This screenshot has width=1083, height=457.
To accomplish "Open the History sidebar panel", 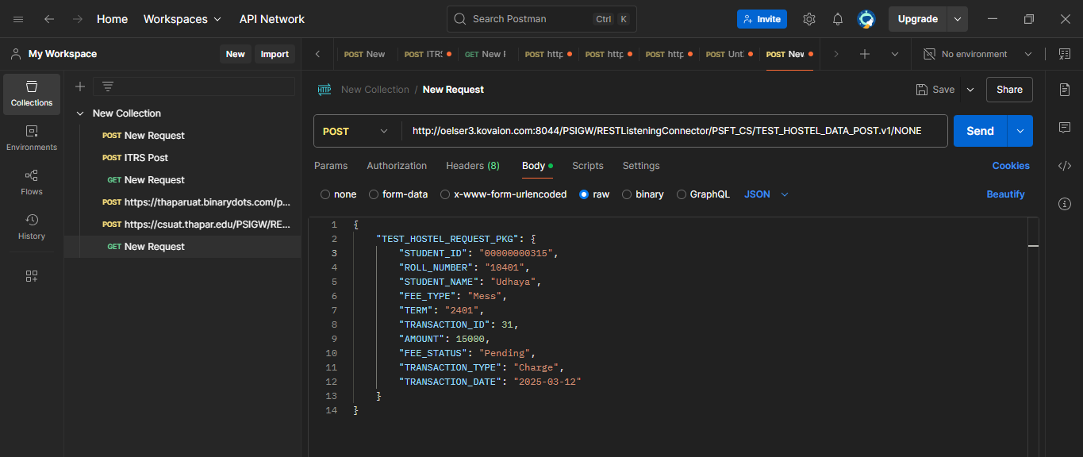I will [x=32, y=227].
